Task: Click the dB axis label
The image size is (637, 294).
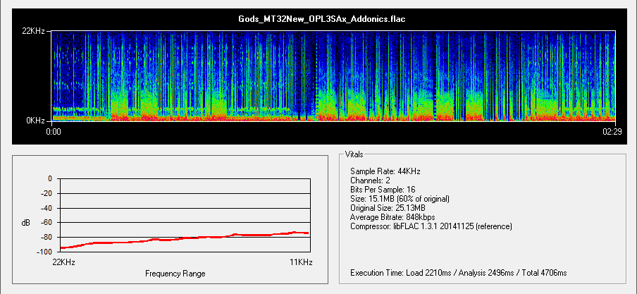Action: click(x=25, y=223)
